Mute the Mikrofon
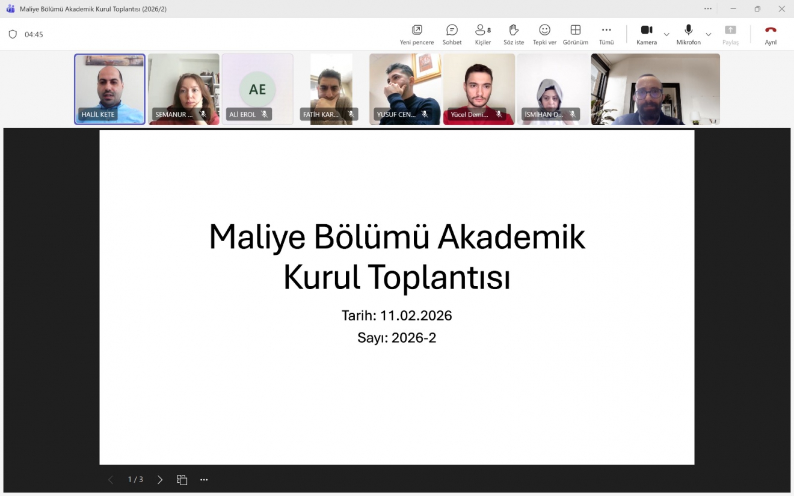The image size is (794, 496). pos(688,34)
